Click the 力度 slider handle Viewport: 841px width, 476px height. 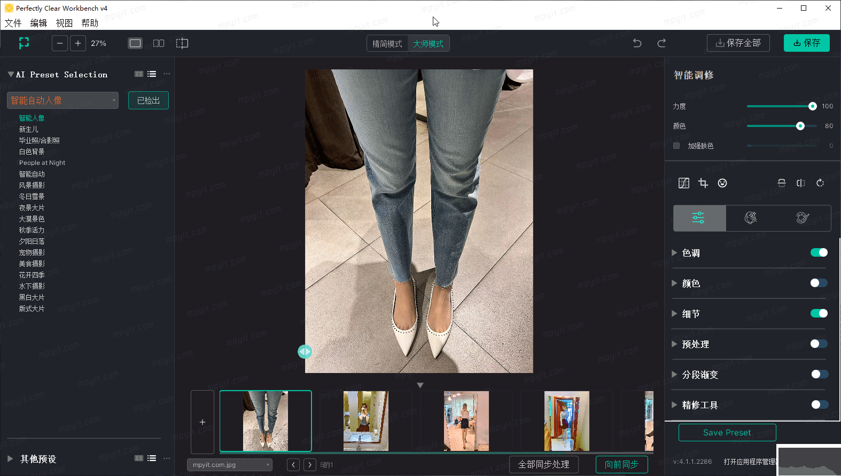pyautogui.click(x=812, y=106)
